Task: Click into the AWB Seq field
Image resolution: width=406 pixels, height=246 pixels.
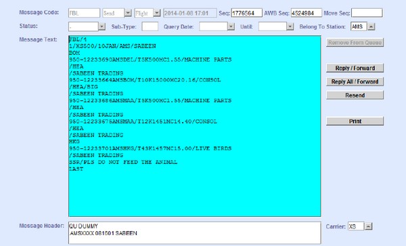Action: click(x=307, y=13)
